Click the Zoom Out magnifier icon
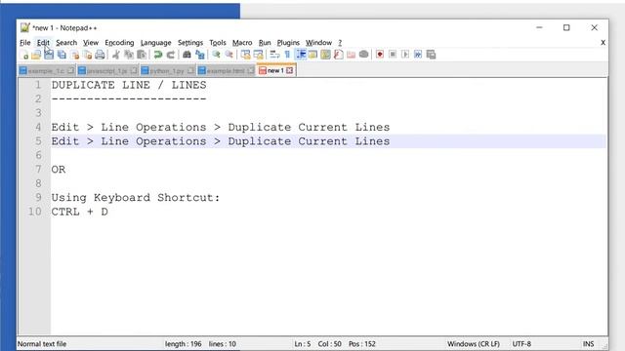Screen dimensions: 625x351 click(x=229, y=55)
